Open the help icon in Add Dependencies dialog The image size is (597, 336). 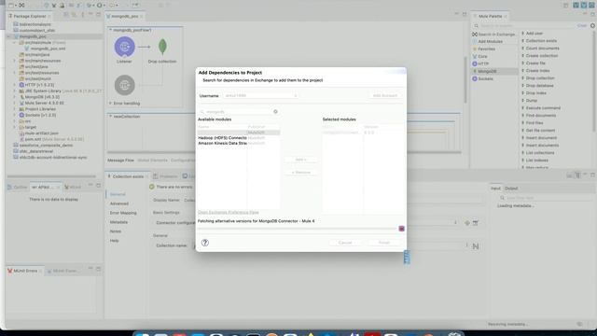[x=205, y=243]
